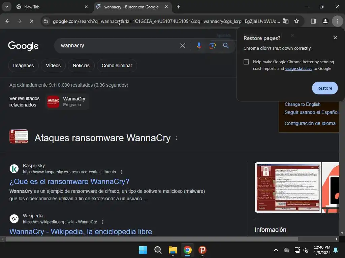Click the wannacry search input field
The height and width of the screenshot is (258, 345).
(x=119, y=46)
